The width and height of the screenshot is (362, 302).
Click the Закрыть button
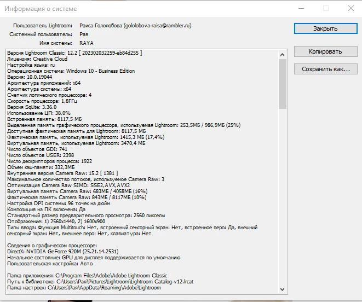[325, 28]
